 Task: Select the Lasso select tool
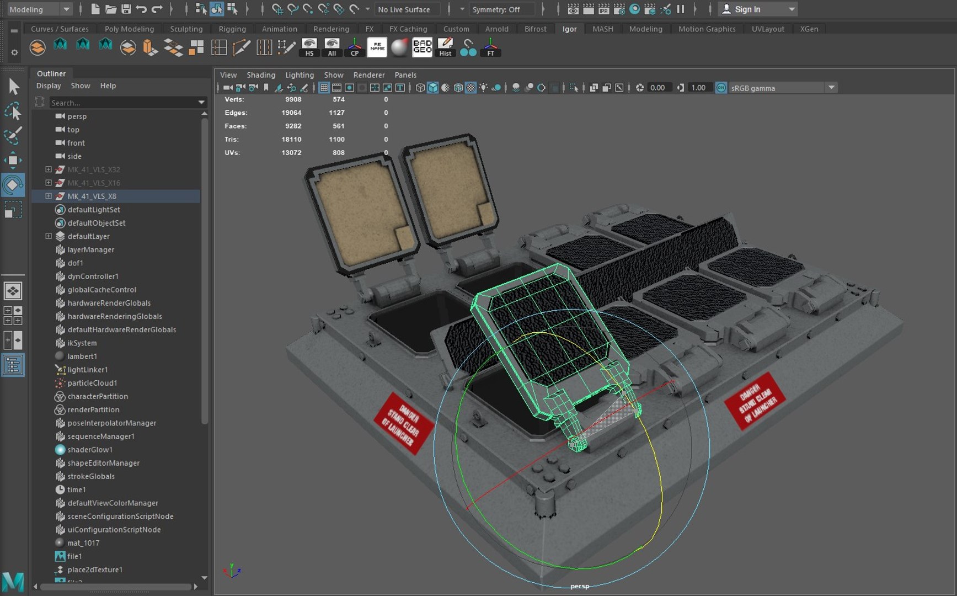(x=13, y=111)
